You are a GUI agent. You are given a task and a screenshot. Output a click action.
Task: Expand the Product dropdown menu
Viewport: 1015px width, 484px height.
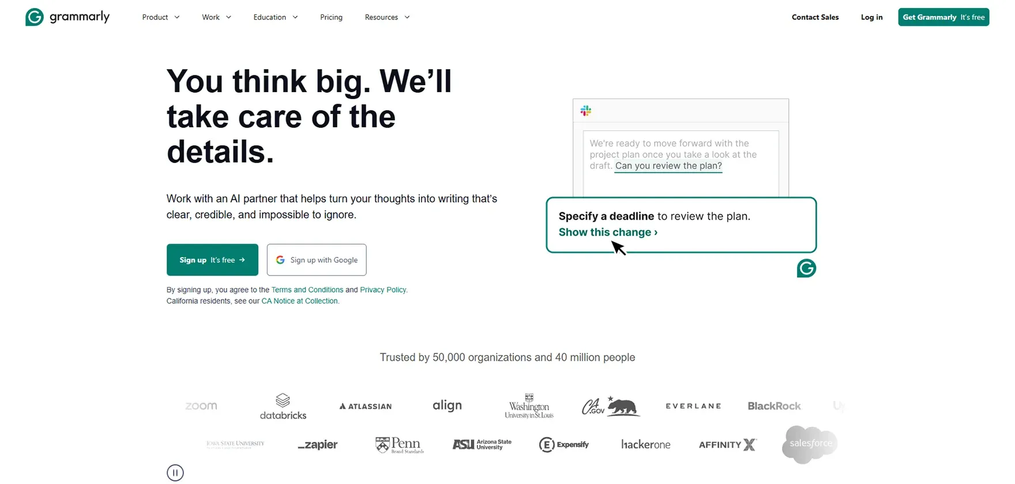[x=161, y=17]
